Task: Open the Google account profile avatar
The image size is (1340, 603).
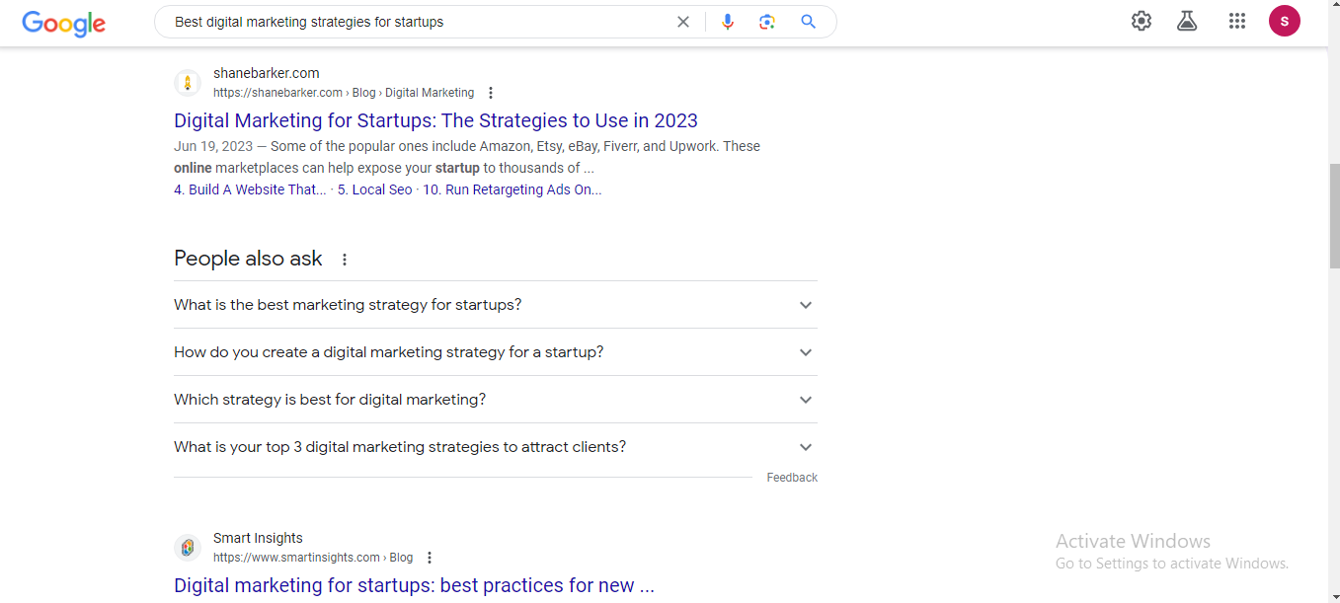Action: pos(1284,21)
